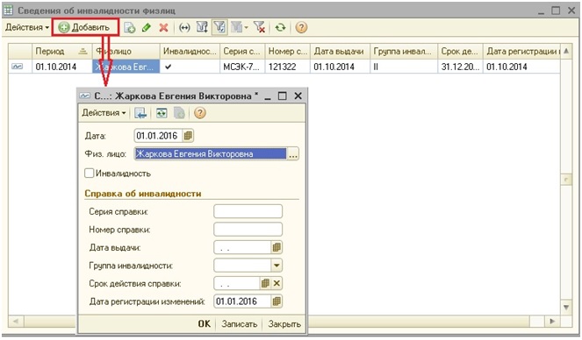The height and width of the screenshot is (340, 582).
Task: Click the Дата регистрации изменений field
Action: (x=242, y=301)
